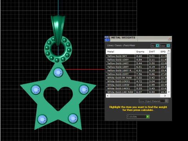Click the SPG column header
Image resolution: width=188 pixels, height=141 pixels.
163,52
